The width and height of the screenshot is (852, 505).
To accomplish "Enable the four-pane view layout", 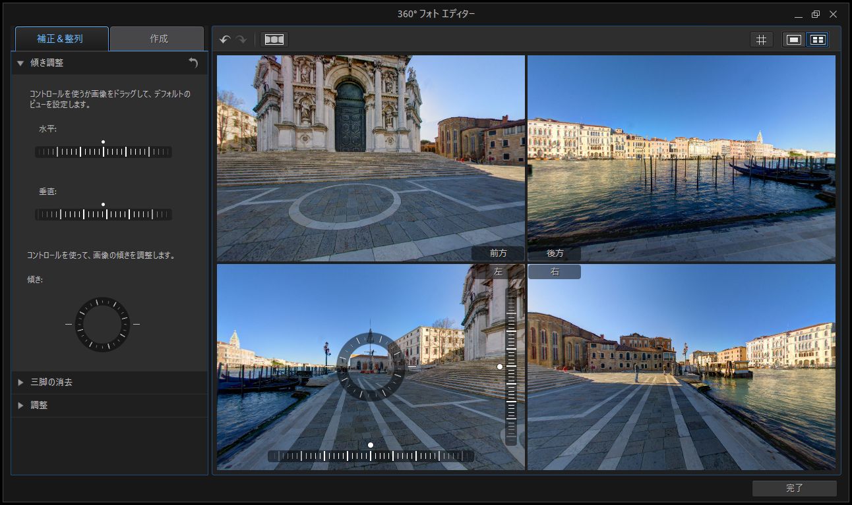I will coord(817,39).
